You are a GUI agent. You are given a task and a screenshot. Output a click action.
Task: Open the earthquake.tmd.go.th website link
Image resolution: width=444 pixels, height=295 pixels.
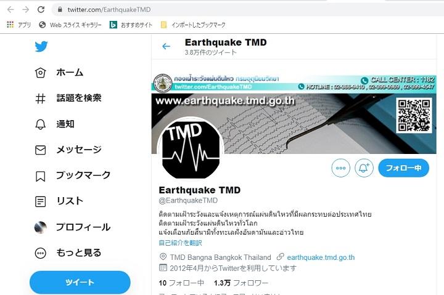tap(321, 257)
